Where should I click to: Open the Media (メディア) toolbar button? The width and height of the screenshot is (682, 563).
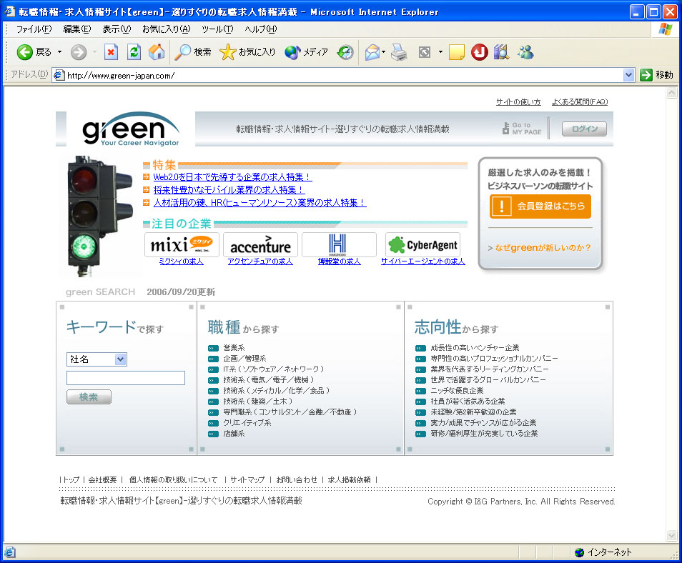(x=306, y=52)
